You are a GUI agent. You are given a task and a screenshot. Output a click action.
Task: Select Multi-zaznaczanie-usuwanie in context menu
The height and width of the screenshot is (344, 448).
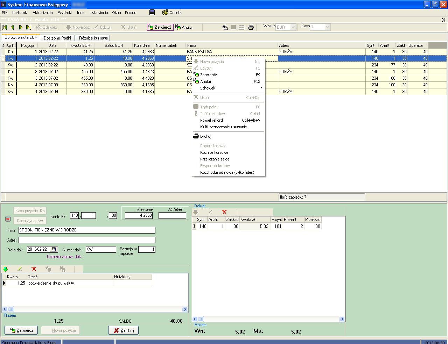click(229, 127)
